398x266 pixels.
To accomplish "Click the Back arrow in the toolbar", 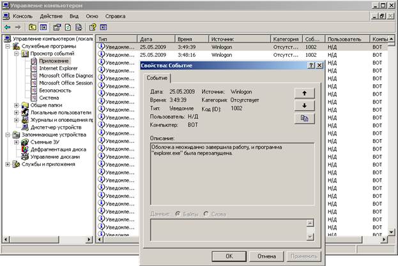I will (x=7, y=27).
